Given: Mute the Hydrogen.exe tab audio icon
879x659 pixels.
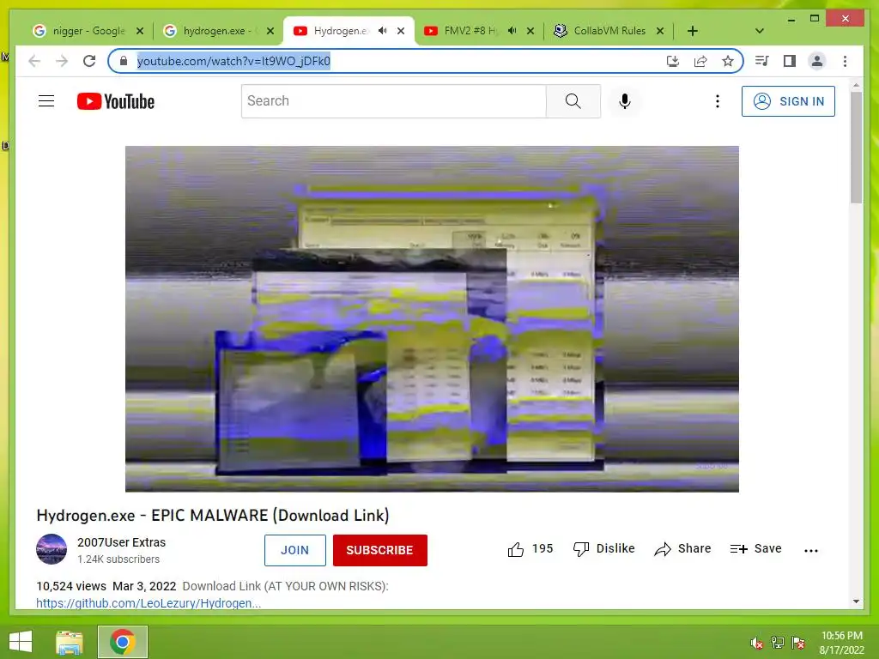Looking at the screenshot, I should point(382,30).
